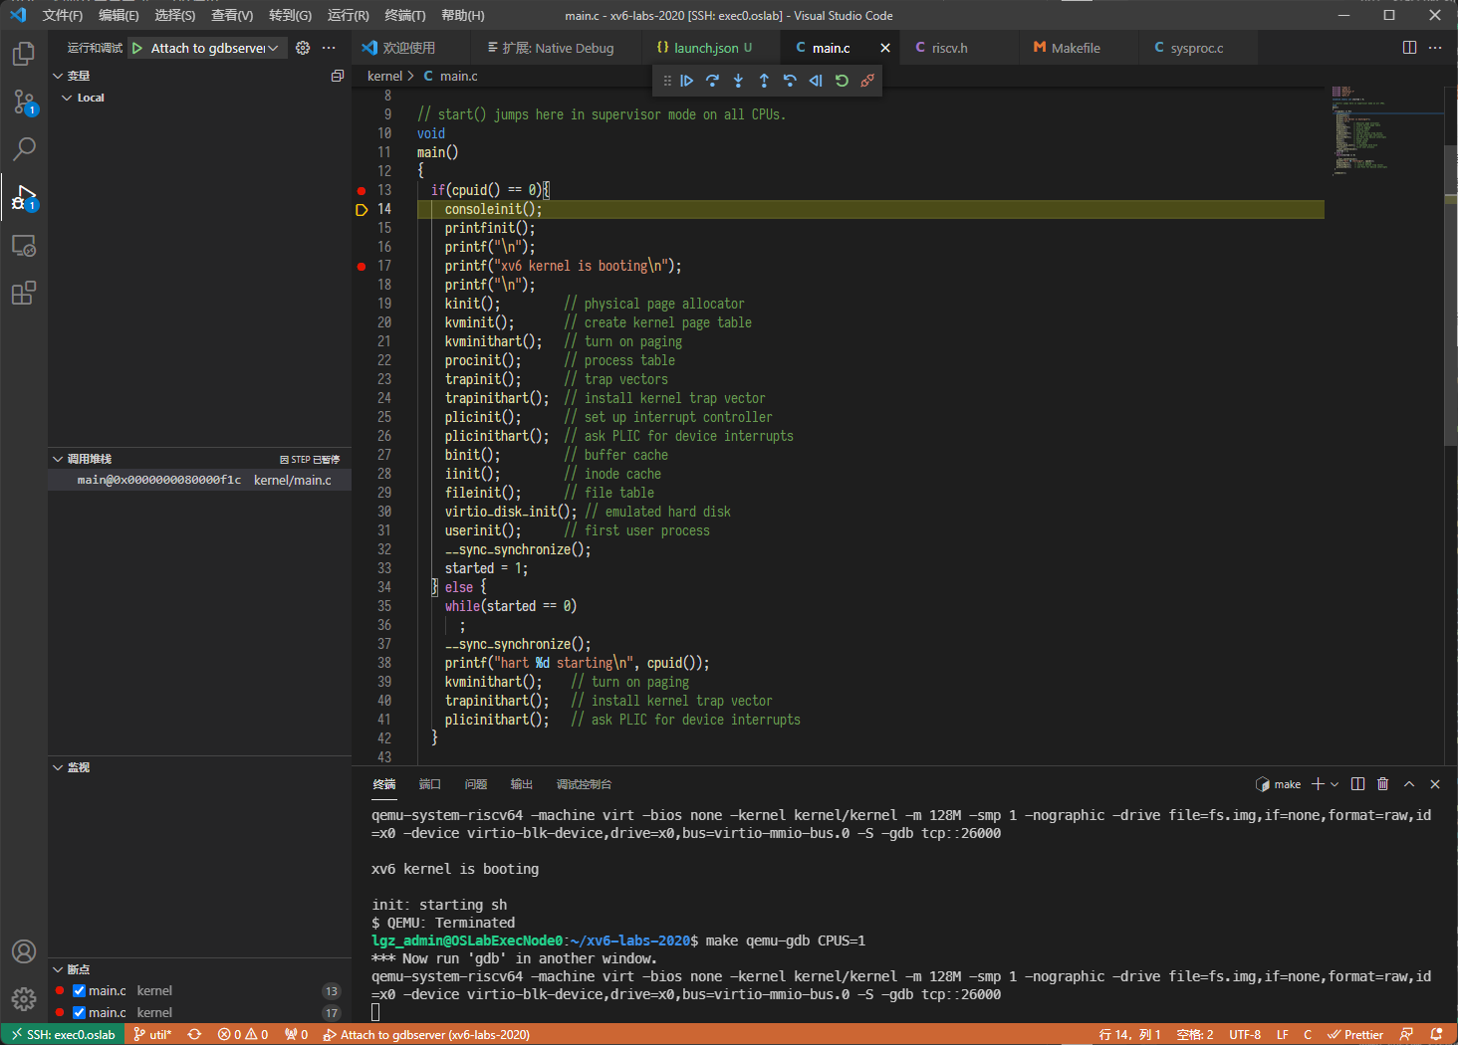1458x1045 pixels.
Task: Click Step Into in debug toolbar
Action: 738,81
